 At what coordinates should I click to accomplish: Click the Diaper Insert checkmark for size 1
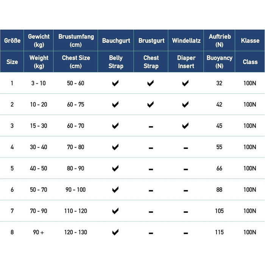[185, 83]
